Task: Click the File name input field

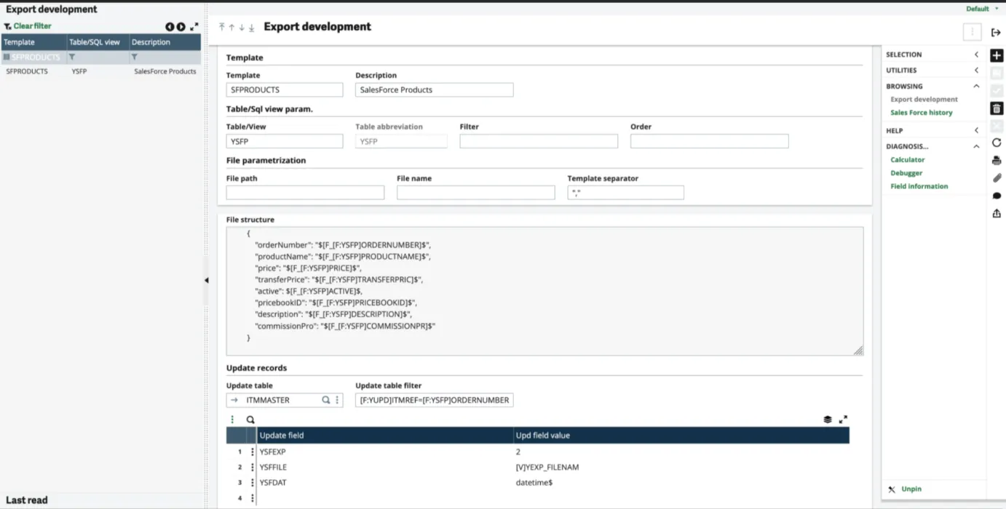Action: pos(476,193)
